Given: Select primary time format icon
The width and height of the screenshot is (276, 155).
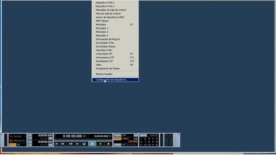Looking at the screenshot, I should click(x=85, y=136).
